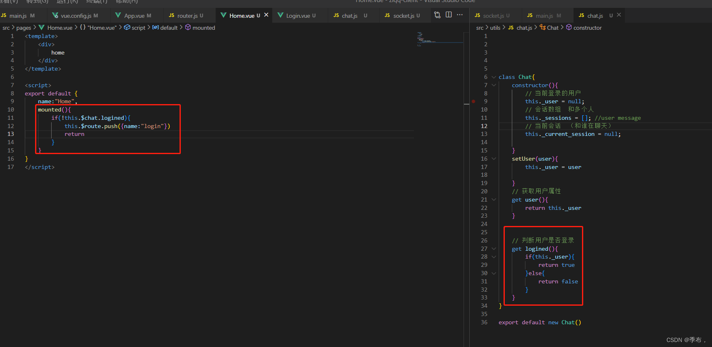Open the 'default' breadcrumb

click(x=165, y=28)
